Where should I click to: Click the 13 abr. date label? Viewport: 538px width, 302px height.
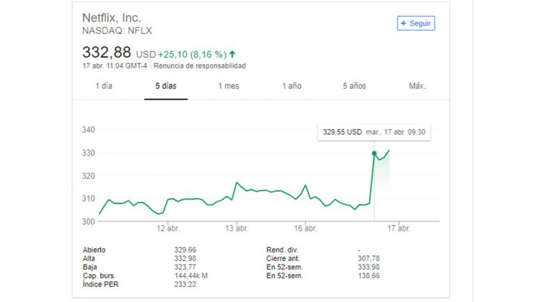(237, 228)
